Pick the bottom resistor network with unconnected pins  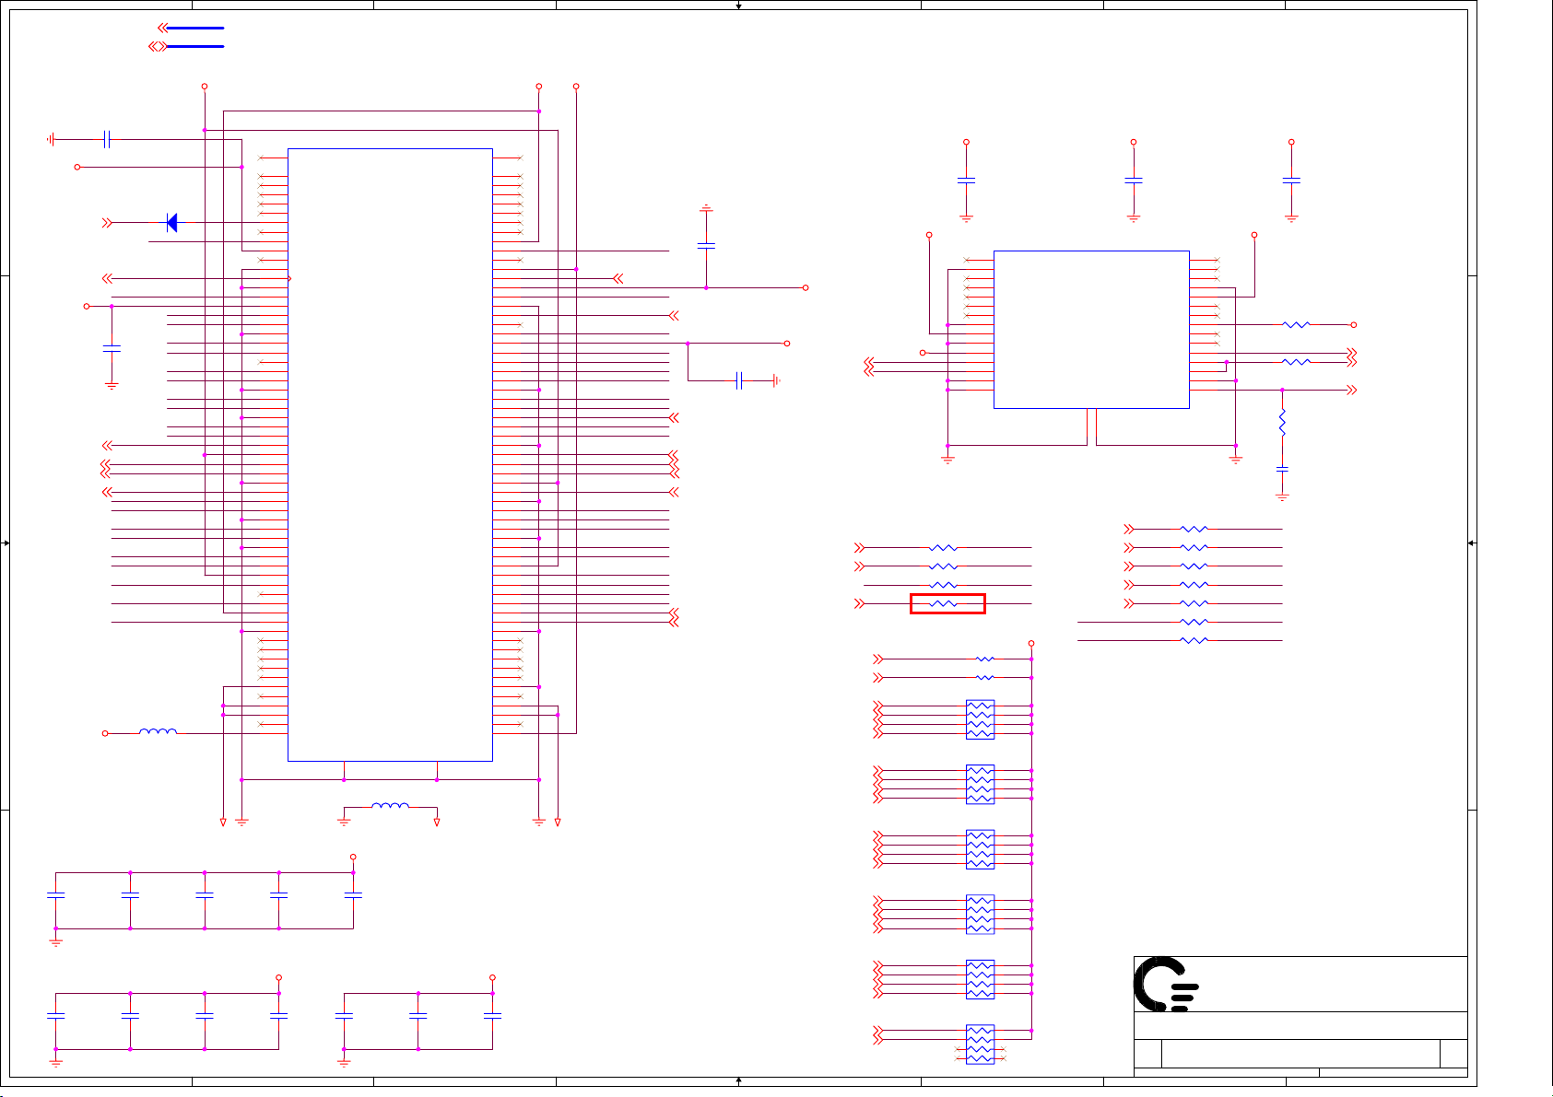(980, 1044)
